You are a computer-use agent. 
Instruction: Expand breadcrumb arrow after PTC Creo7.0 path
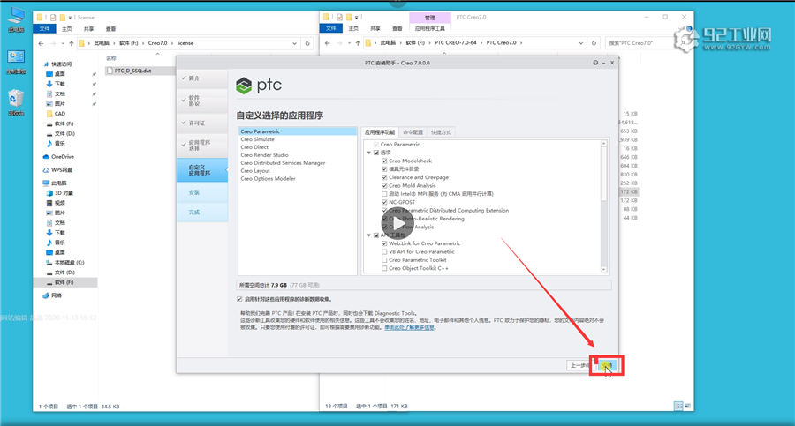pyautogui.click(x=521, y=43)
